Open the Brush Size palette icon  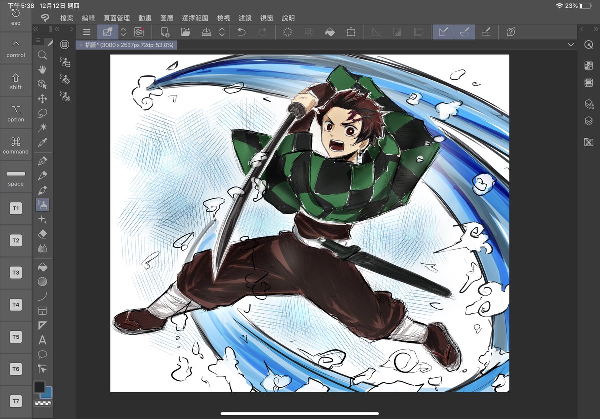point(65,96)
